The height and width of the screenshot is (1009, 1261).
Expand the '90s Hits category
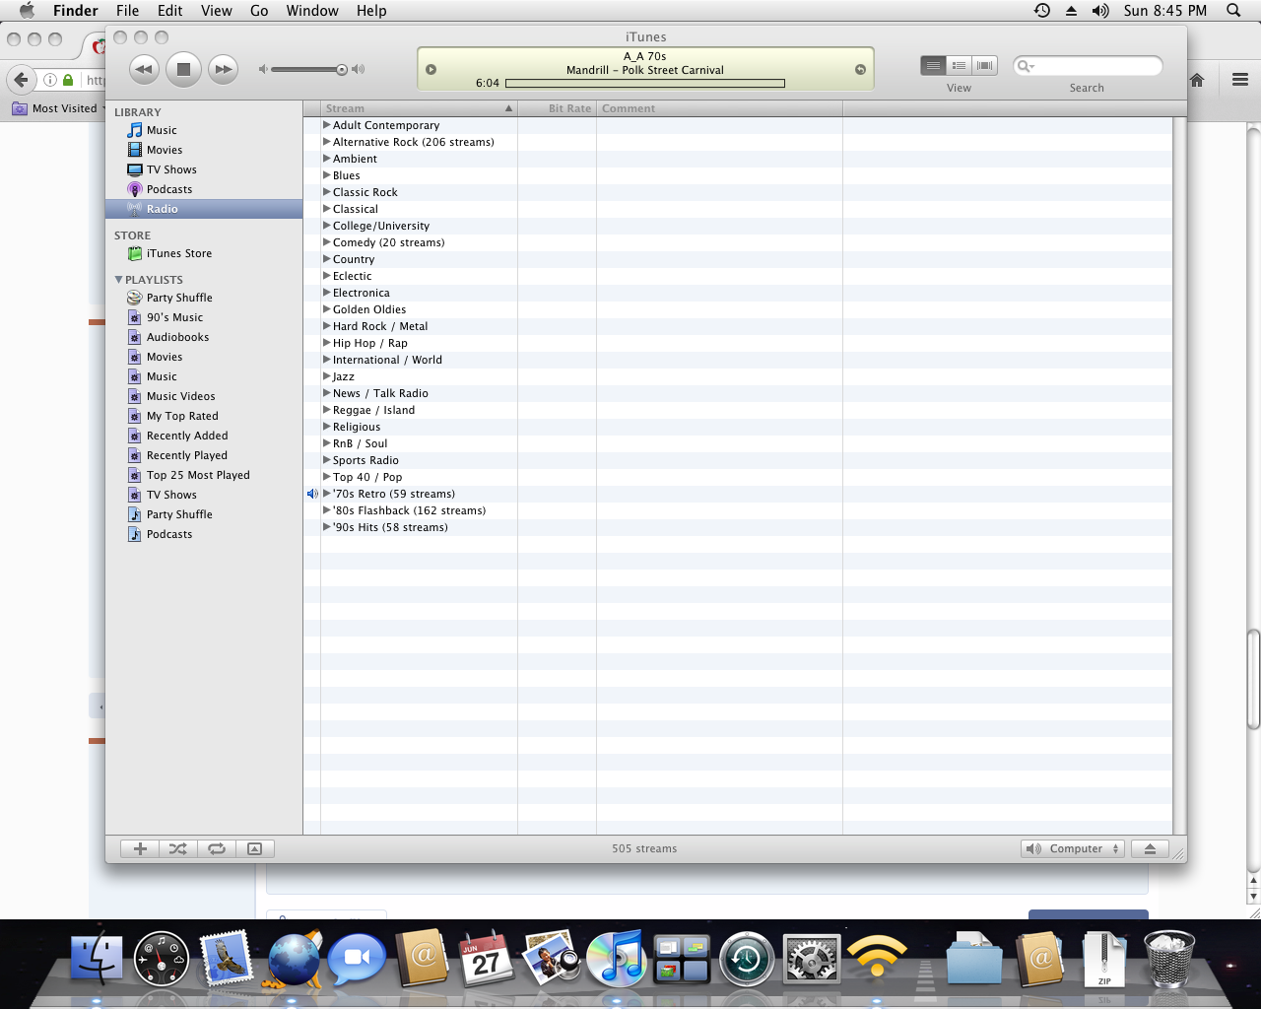click(327, 527)
